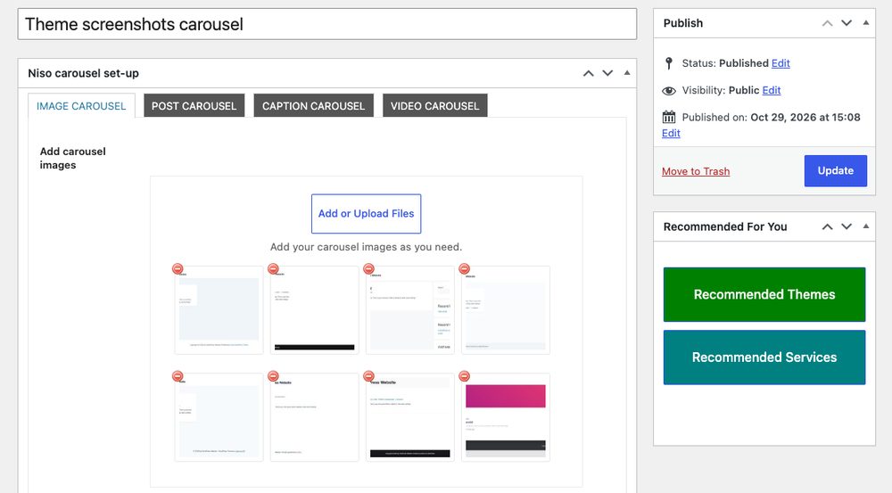Open Recommended Services
This screenshot has width=892, height=493.
pyautogui.click(x=764, y=357)
